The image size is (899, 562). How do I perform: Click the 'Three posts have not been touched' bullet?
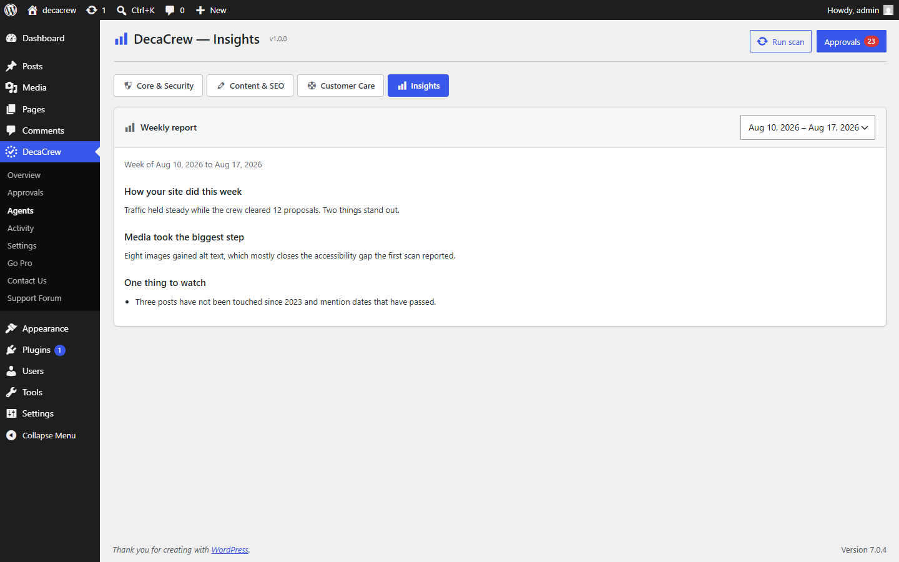(285, 302)
